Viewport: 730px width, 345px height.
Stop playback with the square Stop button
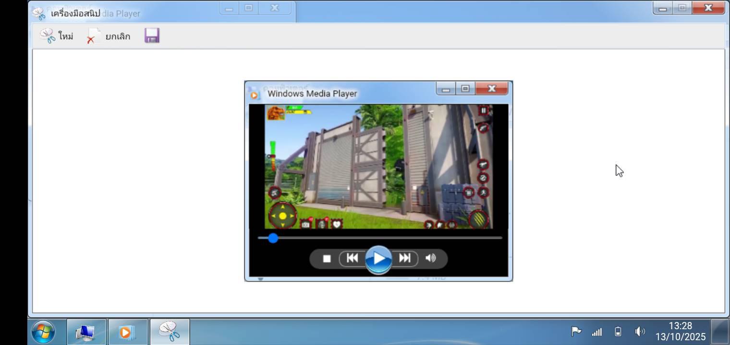pos(327,259)
